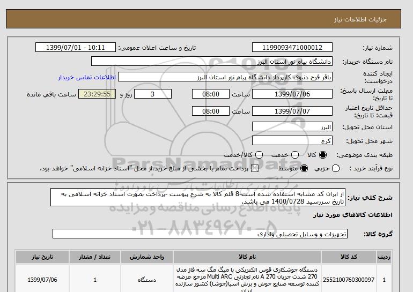413x292 pixels.
Task: Click the need date cell 1399/07/06 in table
Action: [42, 280]
